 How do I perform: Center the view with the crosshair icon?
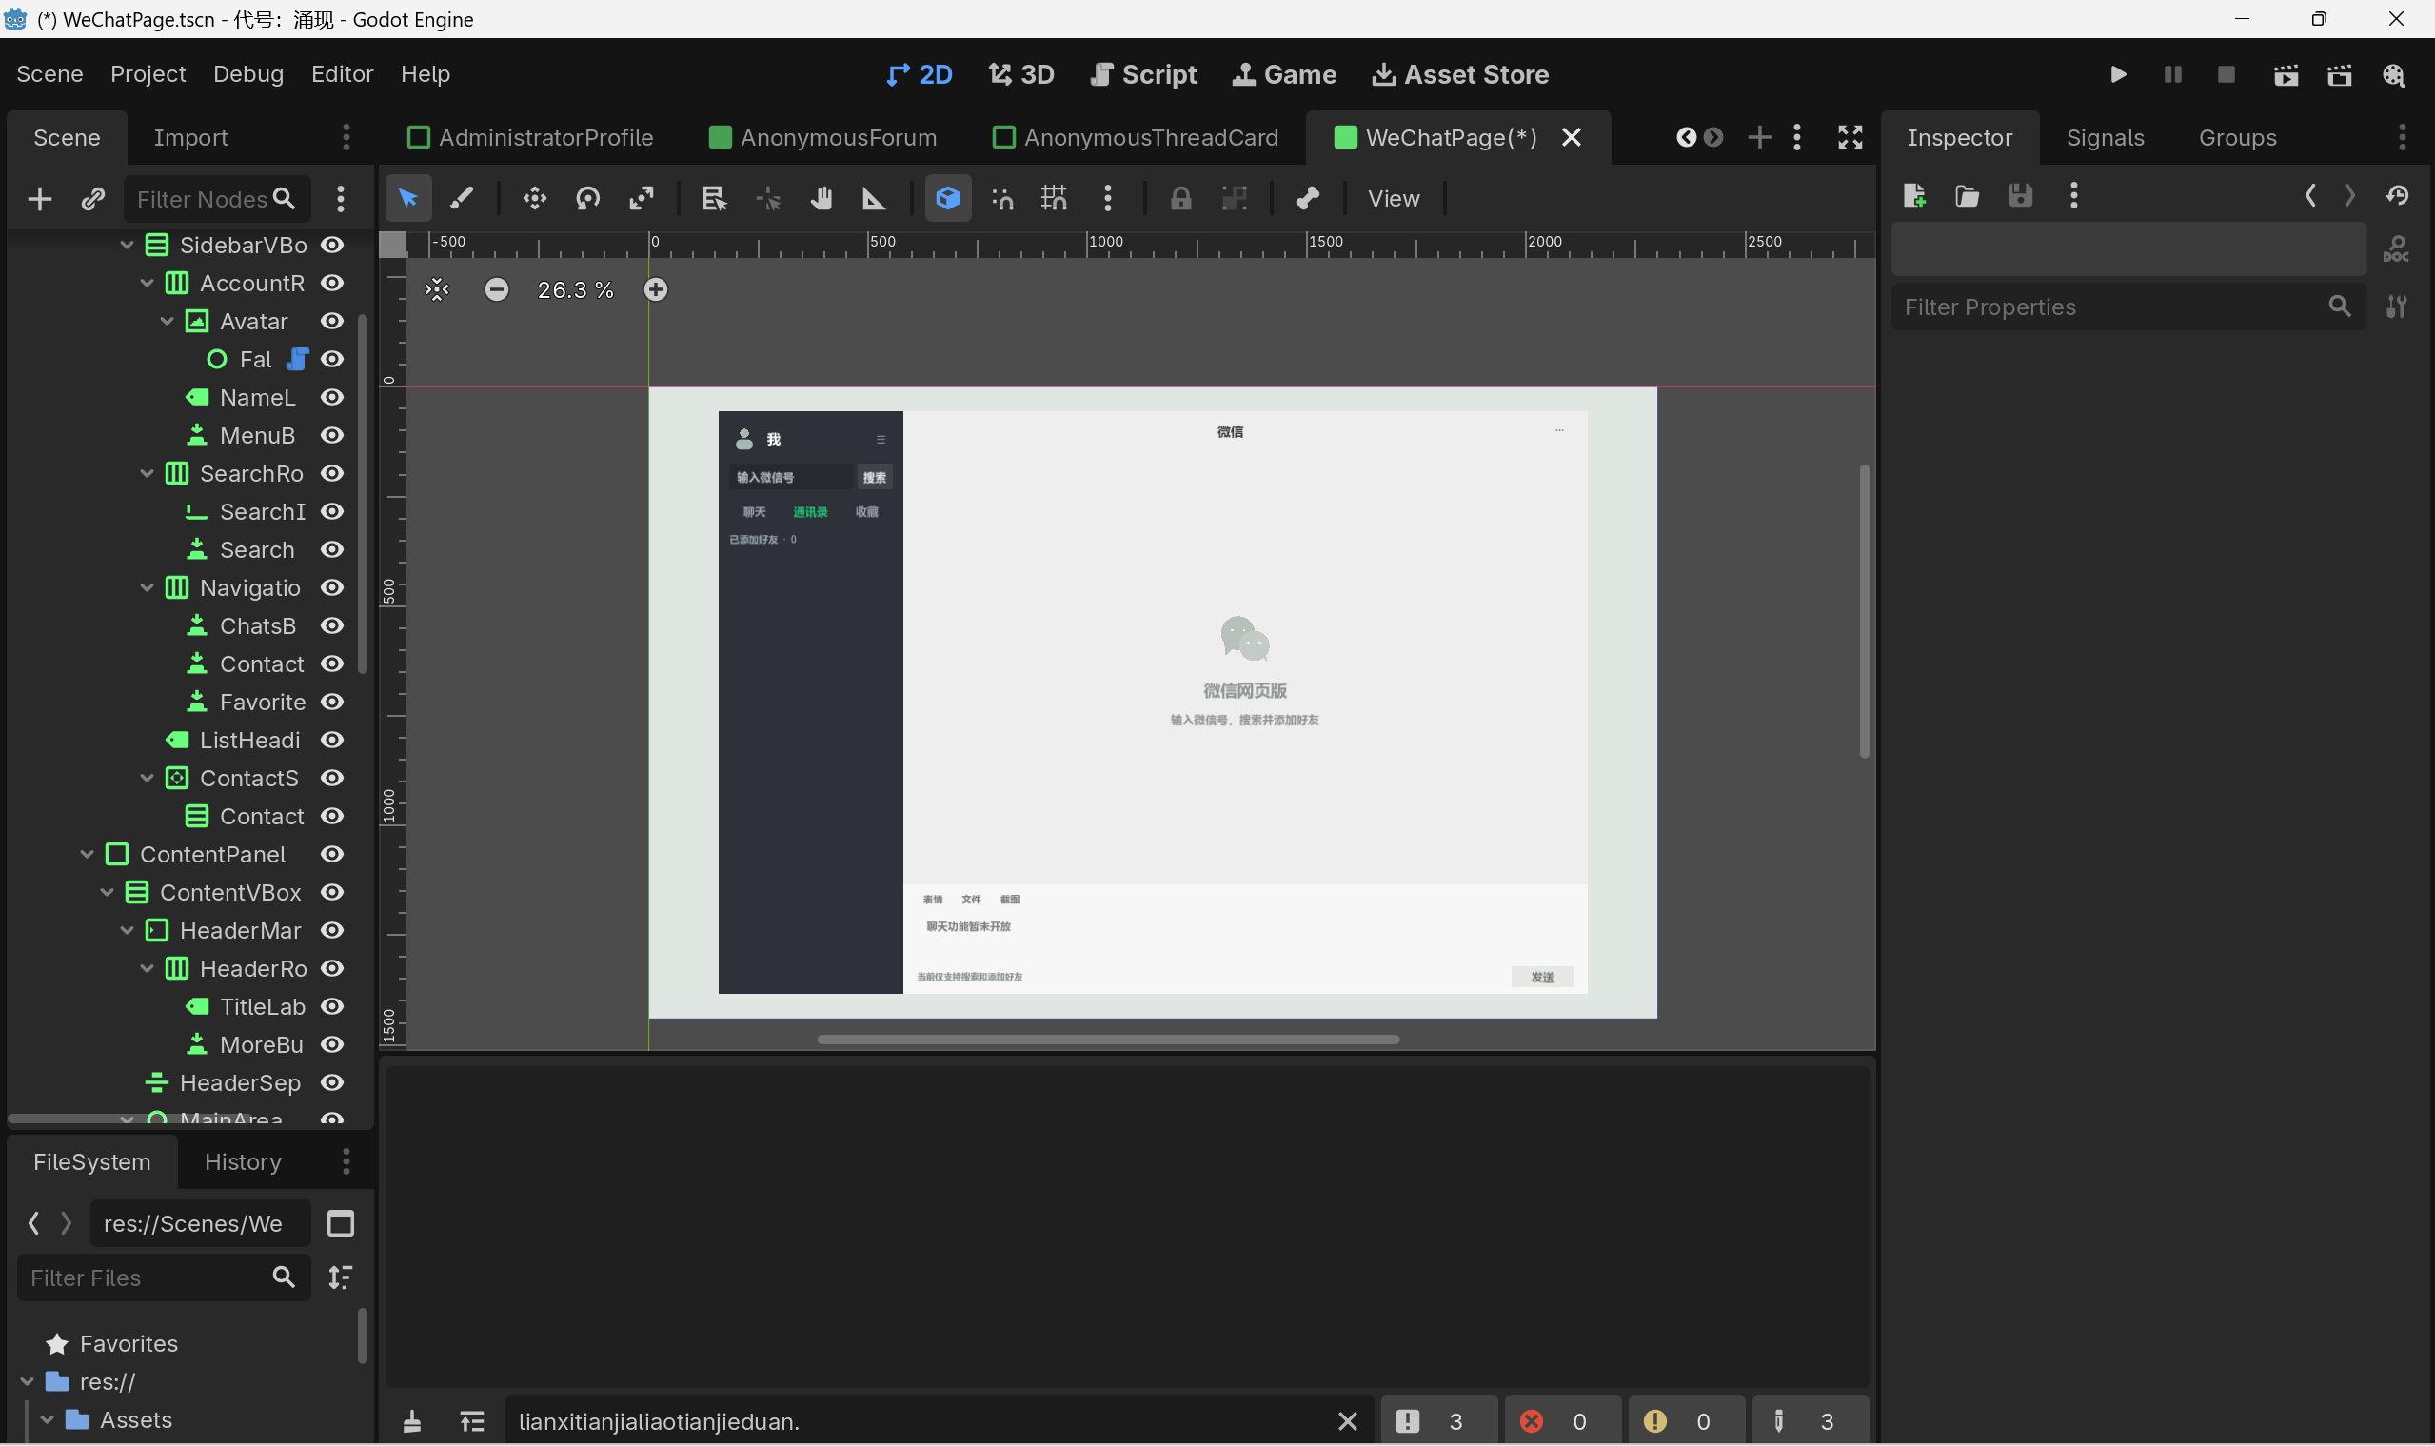(x=437, y=289)
